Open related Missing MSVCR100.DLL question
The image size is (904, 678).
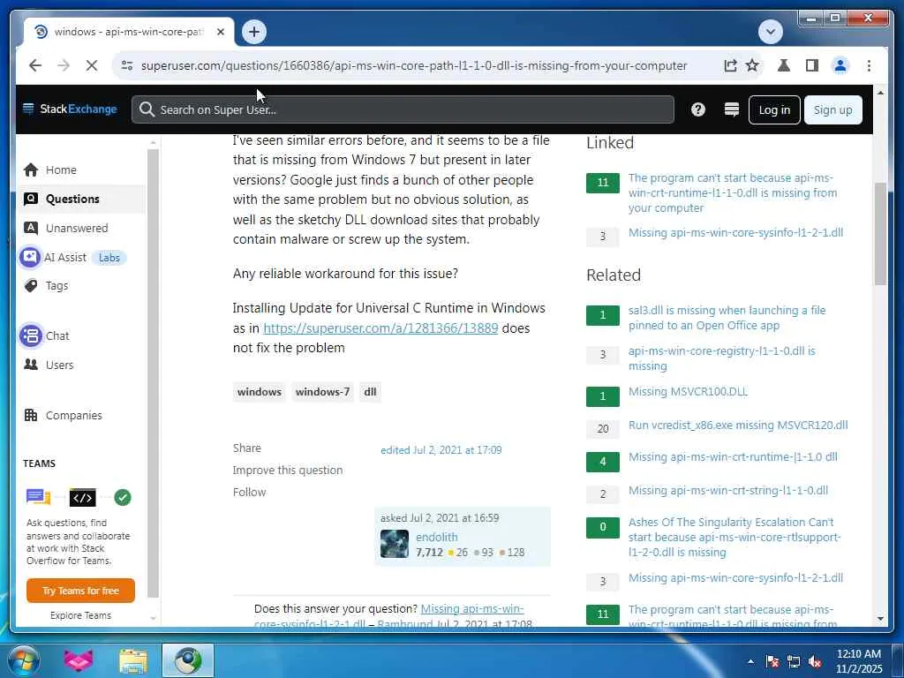pos(688,391)
